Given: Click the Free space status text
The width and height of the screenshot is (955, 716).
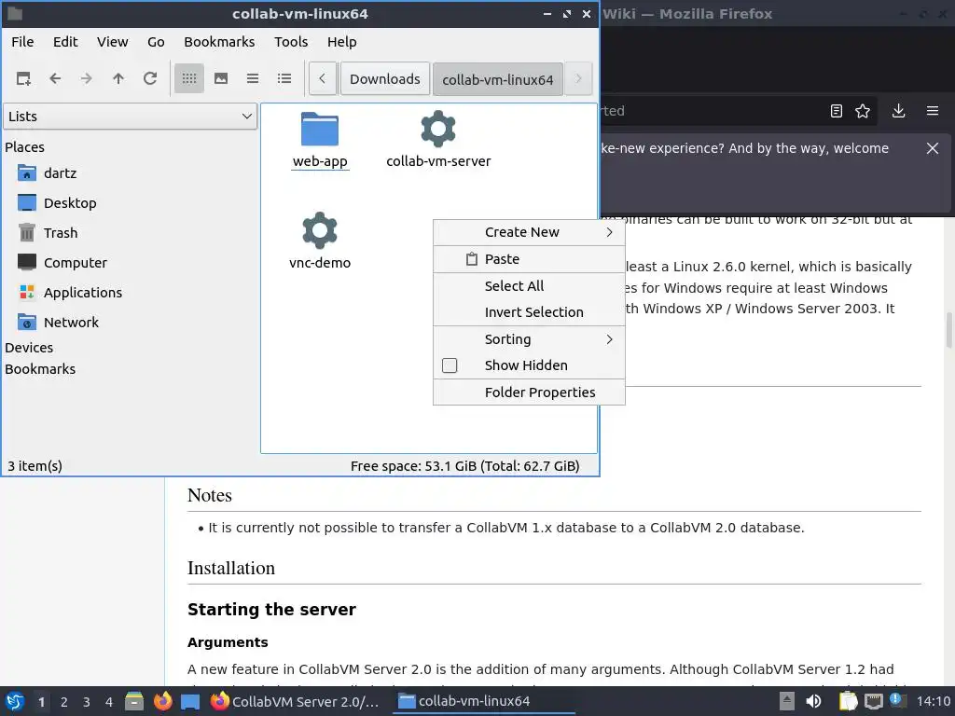Looking at the screenshot, I should point(464,466).
